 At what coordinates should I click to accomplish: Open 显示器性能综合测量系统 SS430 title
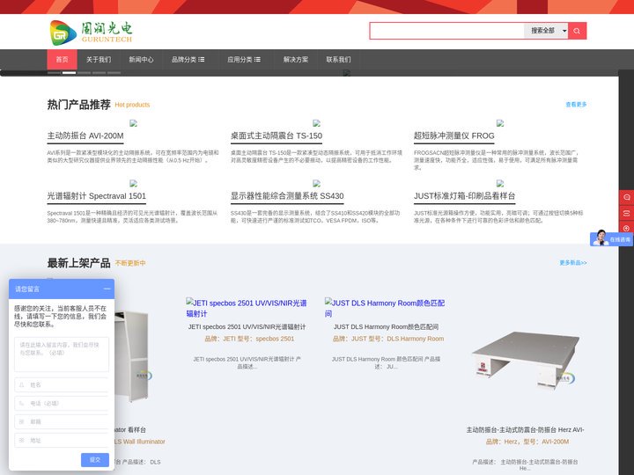click(x=287, y=196)
